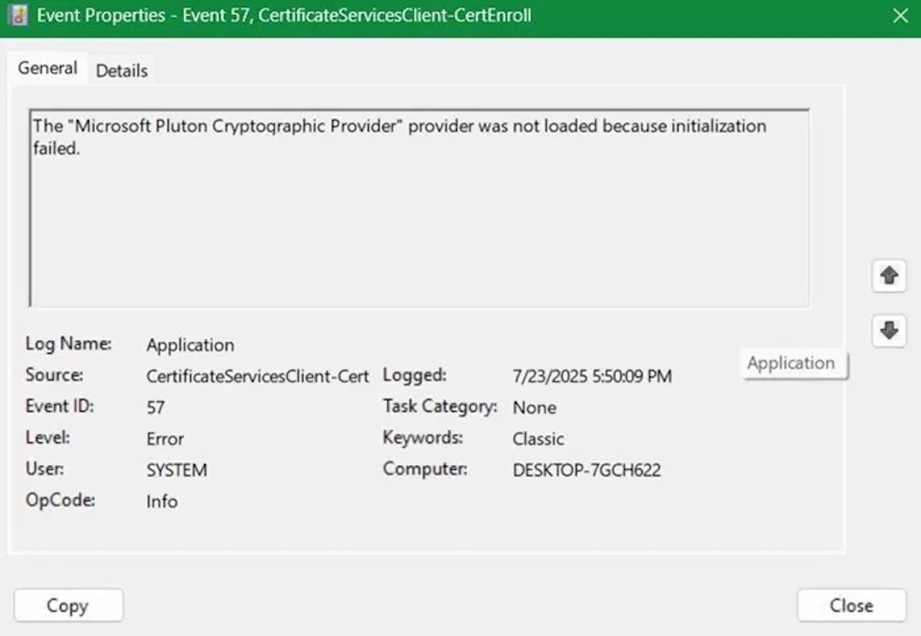Copy the event details

pos(68,605)
